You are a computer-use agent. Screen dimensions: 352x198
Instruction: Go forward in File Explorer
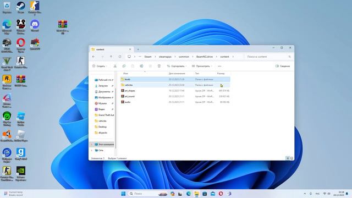[x=102, y=57]
